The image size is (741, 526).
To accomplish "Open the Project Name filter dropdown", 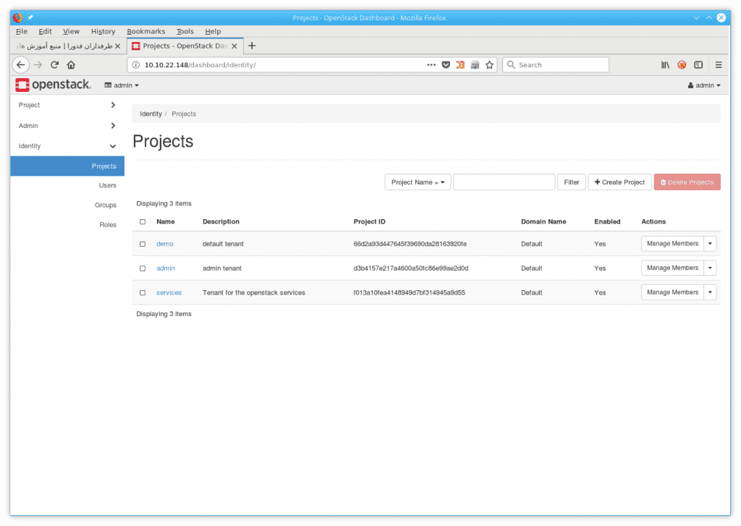I will coord(418,182).
